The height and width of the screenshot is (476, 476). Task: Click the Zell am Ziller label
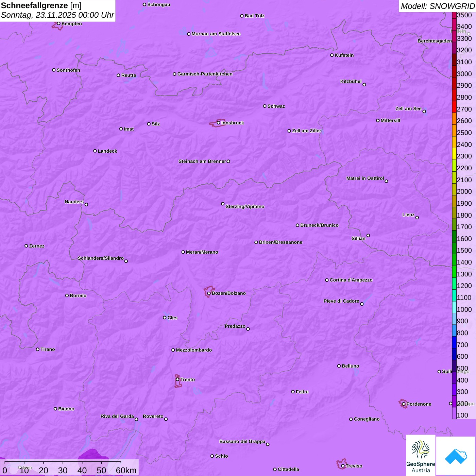point(306,131)
